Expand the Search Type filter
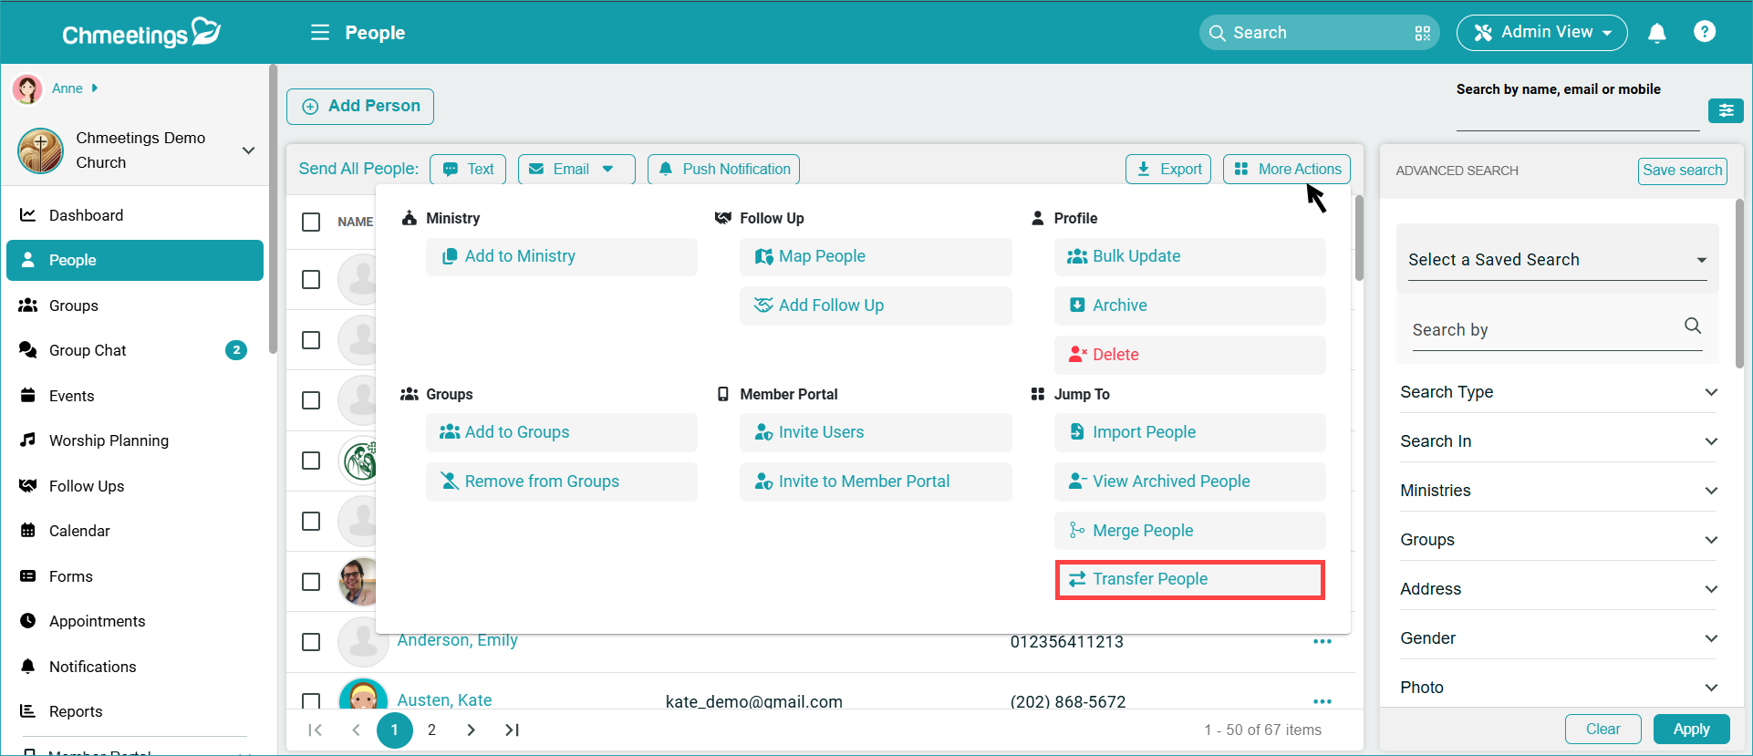 [1558, 392]
